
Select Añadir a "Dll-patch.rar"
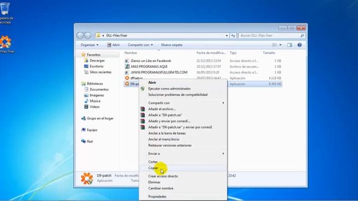(165, 115)
